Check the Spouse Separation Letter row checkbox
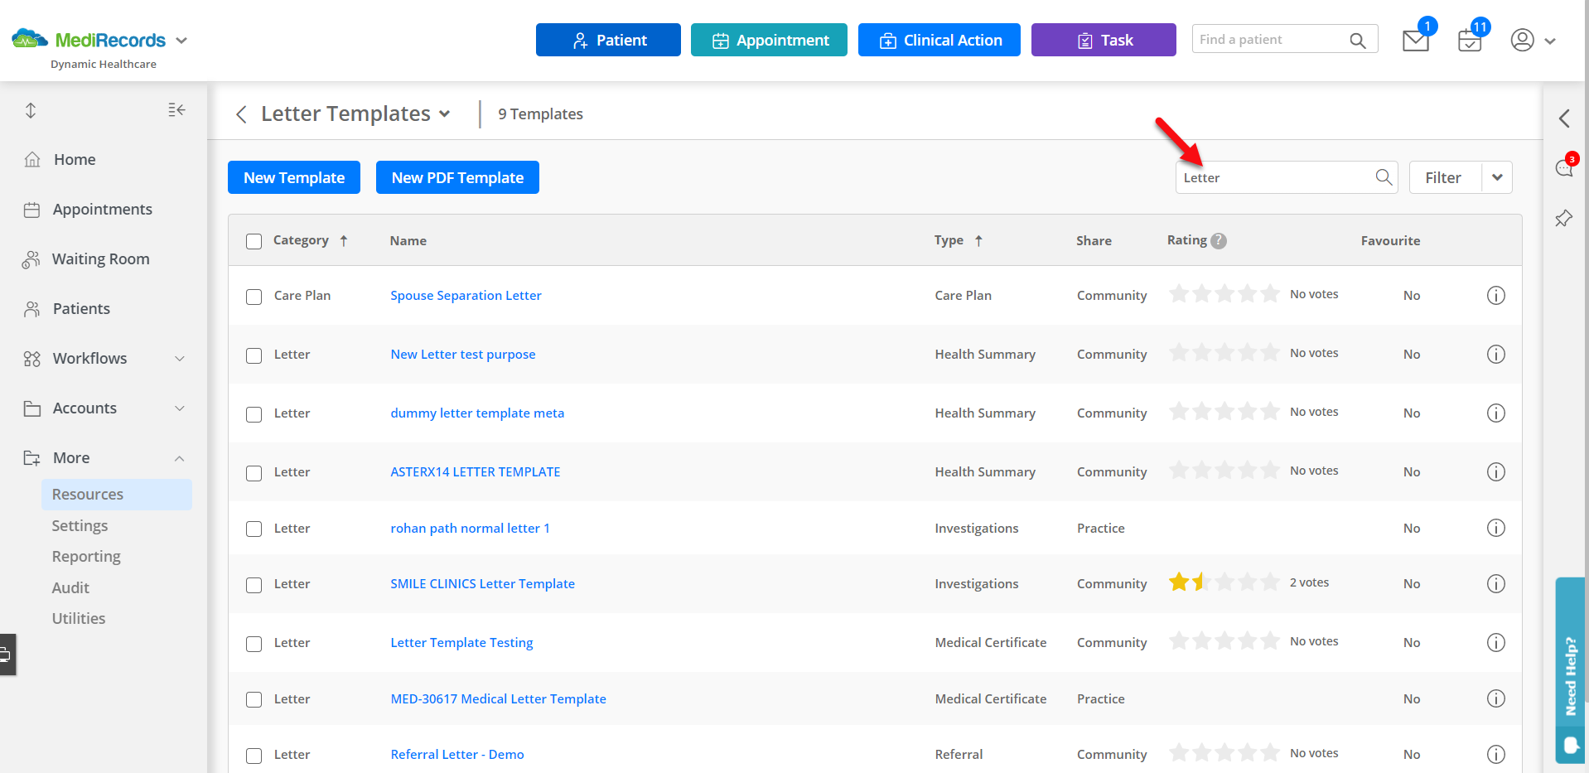This screenshot has height=773, width=1589. 254,297
